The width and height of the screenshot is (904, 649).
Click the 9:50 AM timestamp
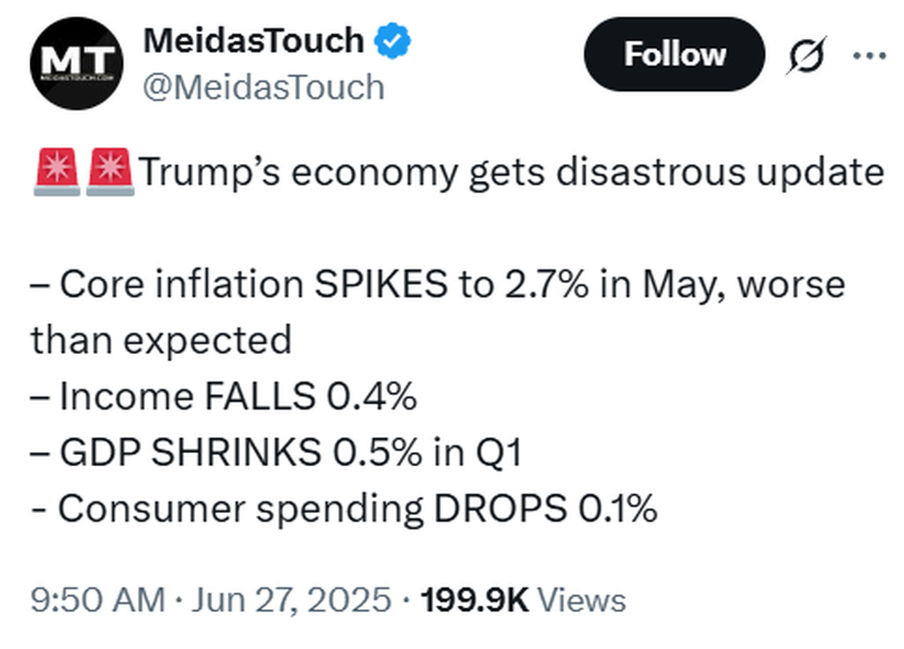pyautogui.click(x=97, y=600)
